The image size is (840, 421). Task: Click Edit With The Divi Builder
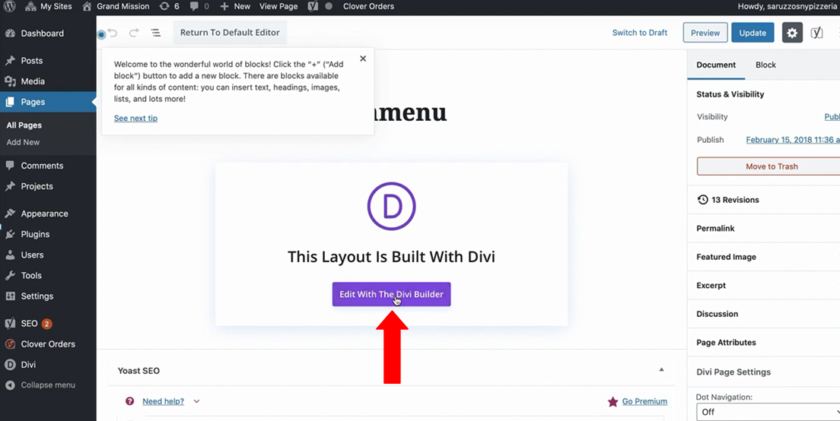pos(391,294)
